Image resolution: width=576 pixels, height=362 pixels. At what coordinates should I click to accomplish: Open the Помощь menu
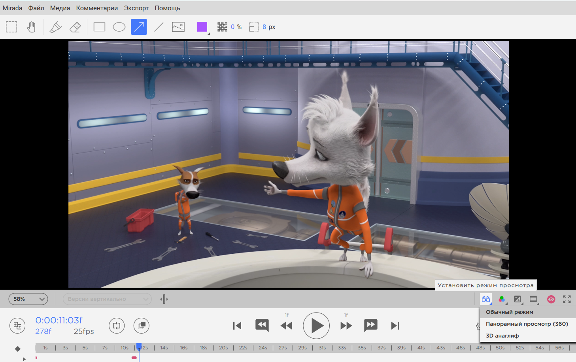167,8
